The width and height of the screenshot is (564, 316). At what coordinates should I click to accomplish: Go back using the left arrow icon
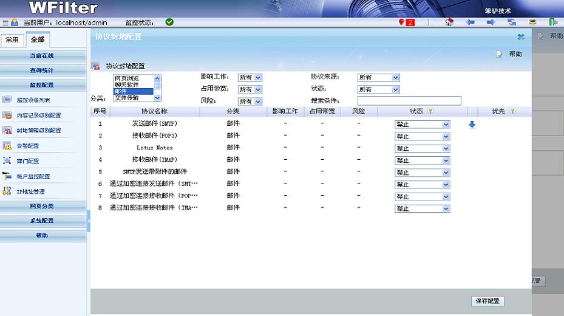pyautogui.click(x=470, y=22)
